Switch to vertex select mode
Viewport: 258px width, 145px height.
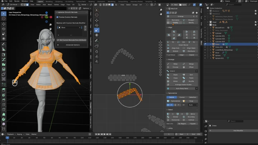[x=22, y=5]
